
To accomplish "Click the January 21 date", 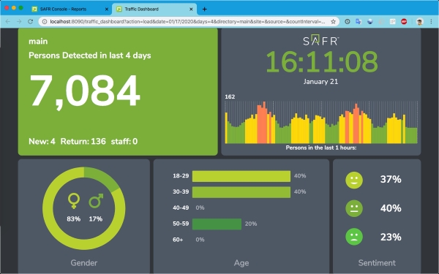I will click(321, 82).
